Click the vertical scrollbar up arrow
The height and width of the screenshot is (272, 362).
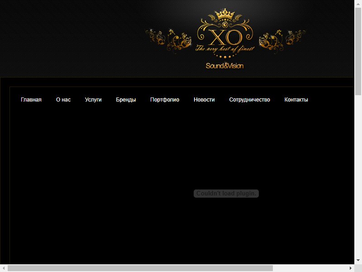(358, 4)
